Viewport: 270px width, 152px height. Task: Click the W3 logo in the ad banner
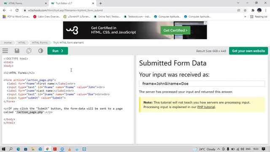click(72, 30)
